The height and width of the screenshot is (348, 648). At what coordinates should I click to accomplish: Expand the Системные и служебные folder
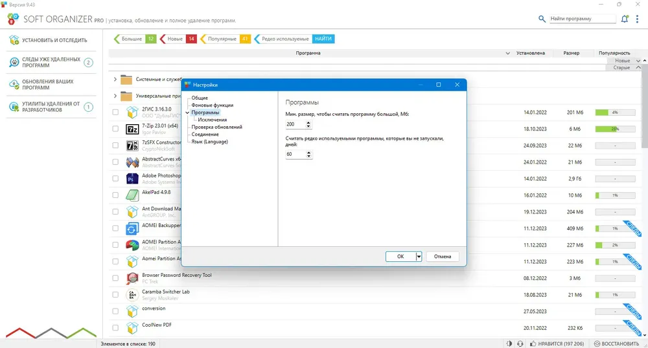click(x=115, y=79)
